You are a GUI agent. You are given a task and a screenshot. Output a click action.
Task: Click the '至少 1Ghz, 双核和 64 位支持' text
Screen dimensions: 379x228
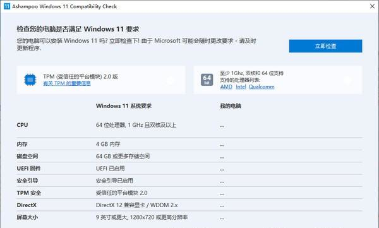click(251, 73)
